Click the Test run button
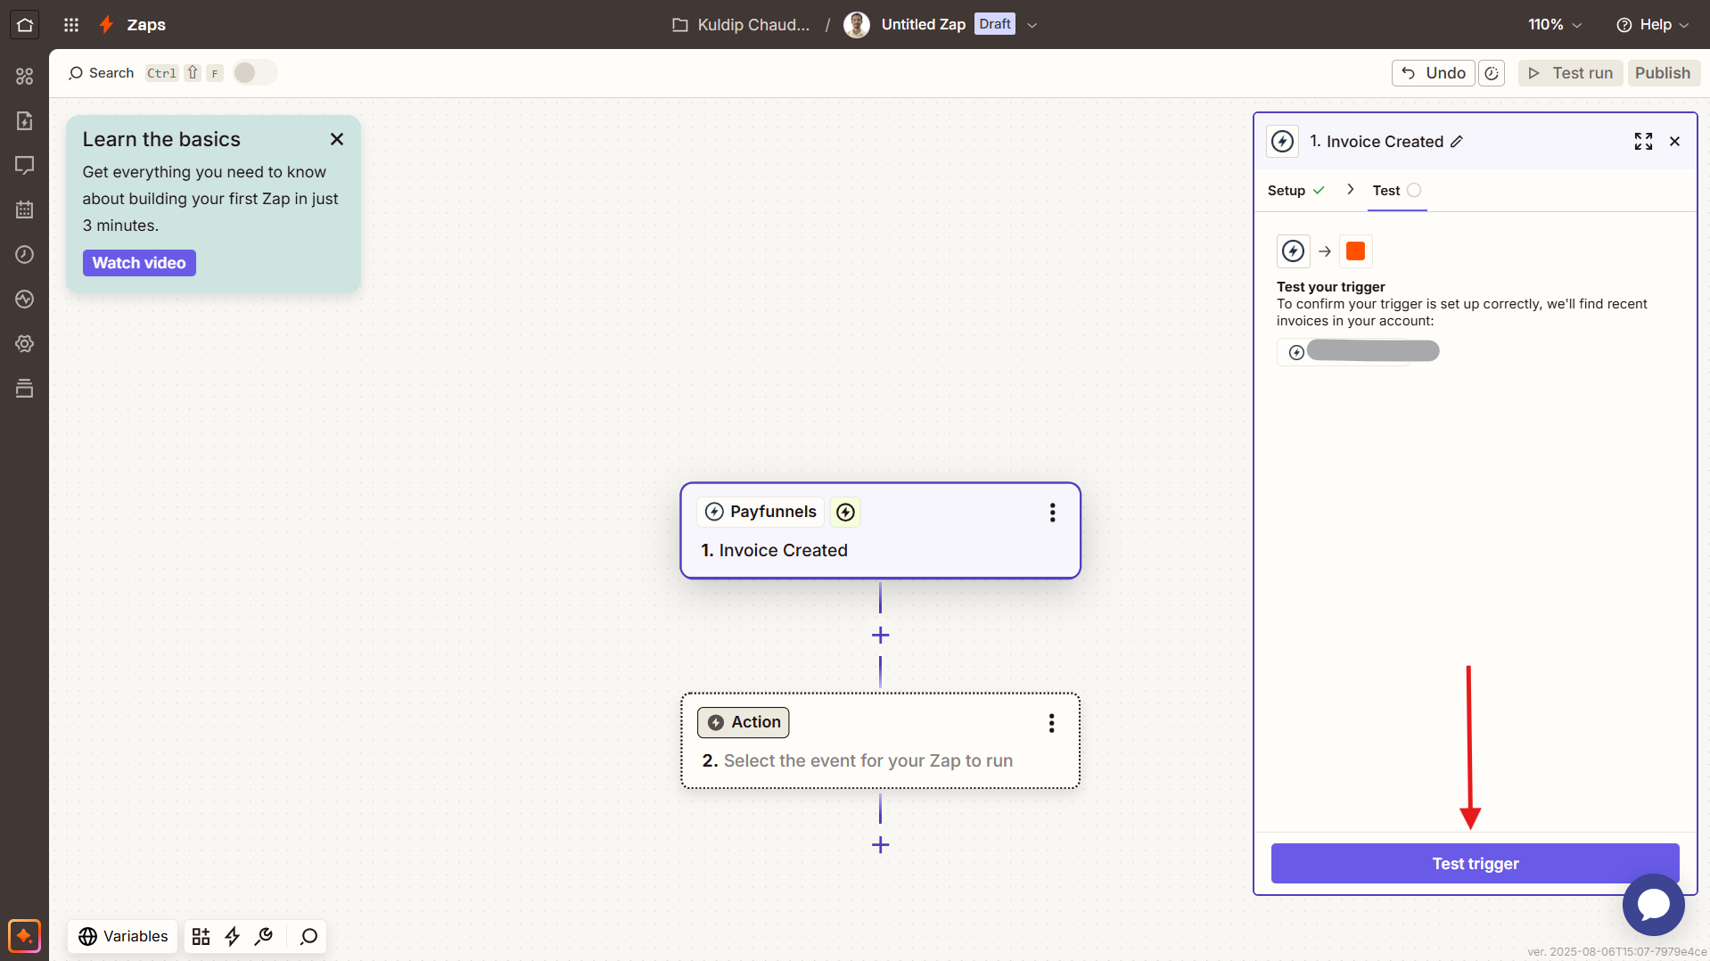Viewport: 1710px width, 961px height. pyautogui.click(x=1570, y=73)
